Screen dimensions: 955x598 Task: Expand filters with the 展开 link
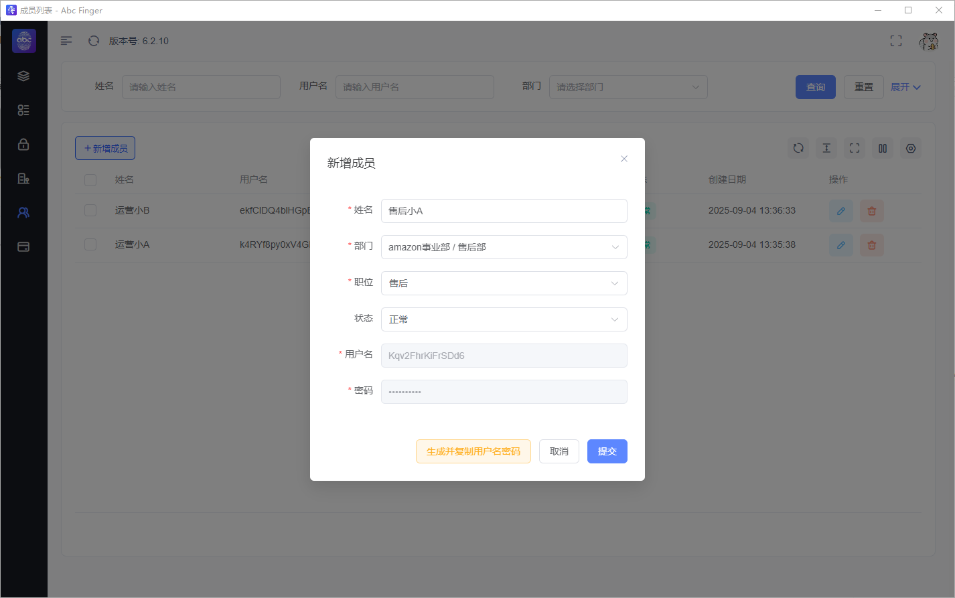coord(905,87)
